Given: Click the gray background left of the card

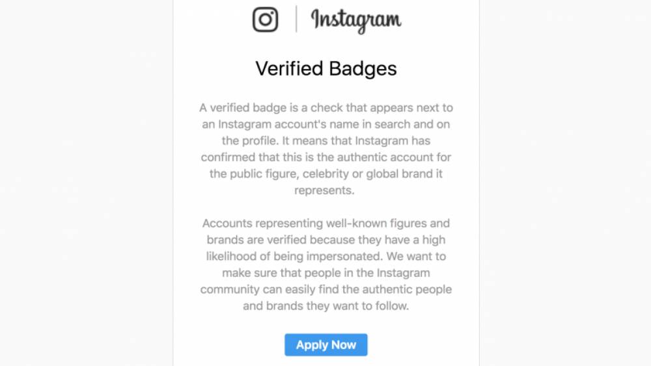Looking at the screenshot, I should coord(87,183).
